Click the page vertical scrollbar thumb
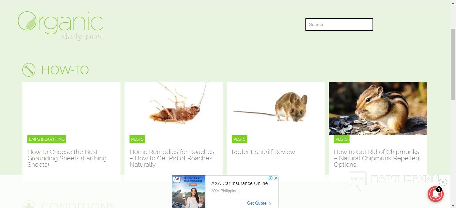 [x=453, y=63]
